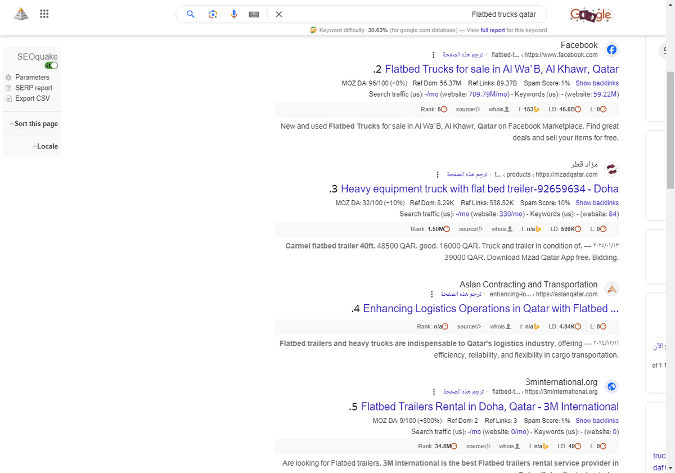This screenshot has width=675, height=473.
Task: Start voice search with microphone icon
Action: click(234, 15)
